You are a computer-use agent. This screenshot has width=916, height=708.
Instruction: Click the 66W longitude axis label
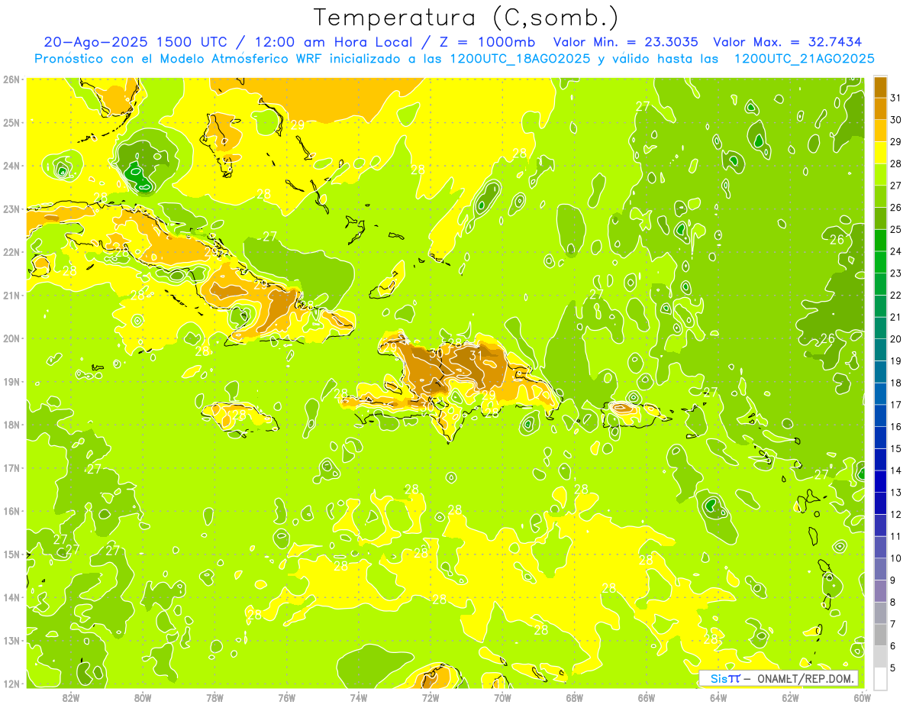[x=647, y=697]
